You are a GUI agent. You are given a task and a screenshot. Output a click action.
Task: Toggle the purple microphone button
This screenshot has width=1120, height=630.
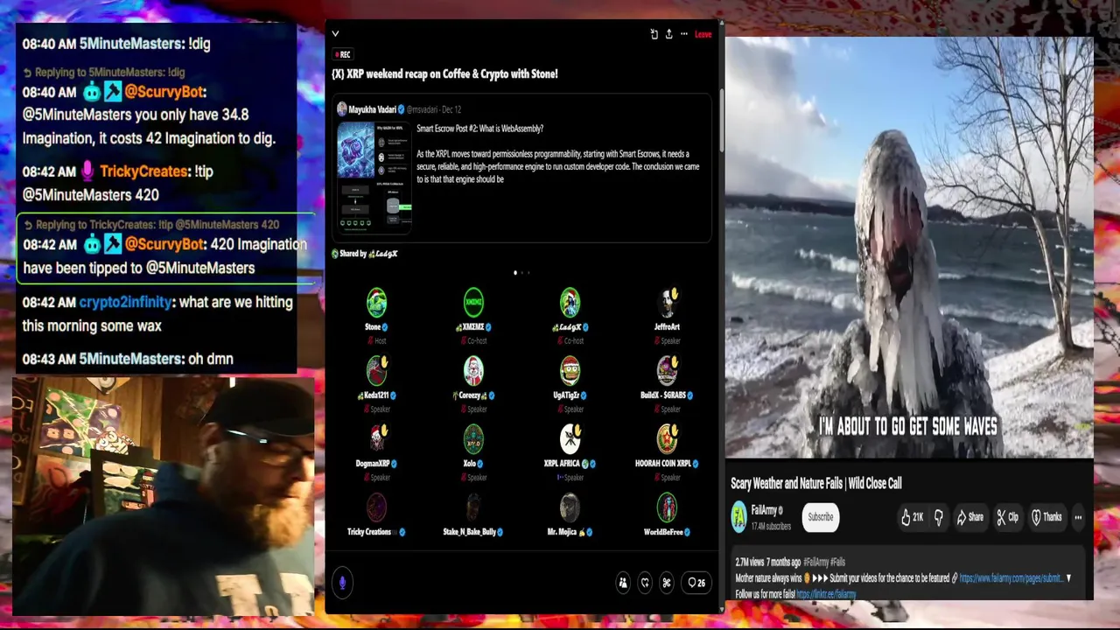(342, 582)
